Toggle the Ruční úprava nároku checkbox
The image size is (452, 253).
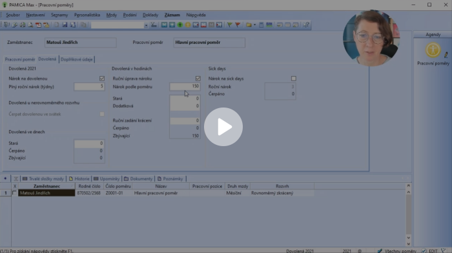click(x=198, y=78)
